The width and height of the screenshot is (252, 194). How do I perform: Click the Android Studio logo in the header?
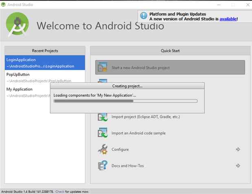point(18,24)
